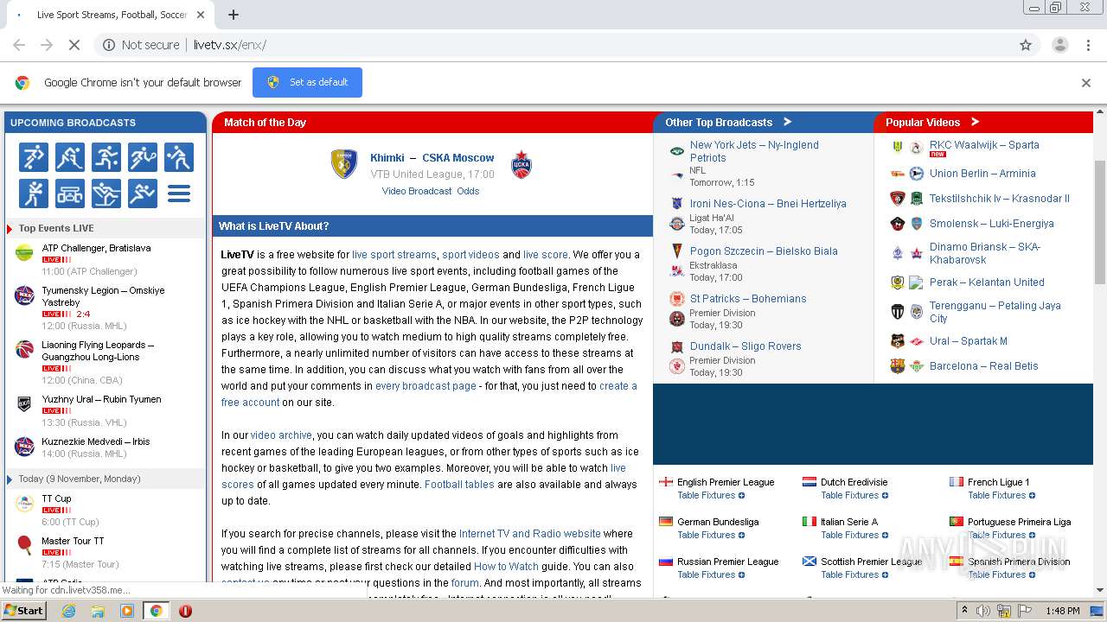Select the tennis sport icon

[143, 157]
